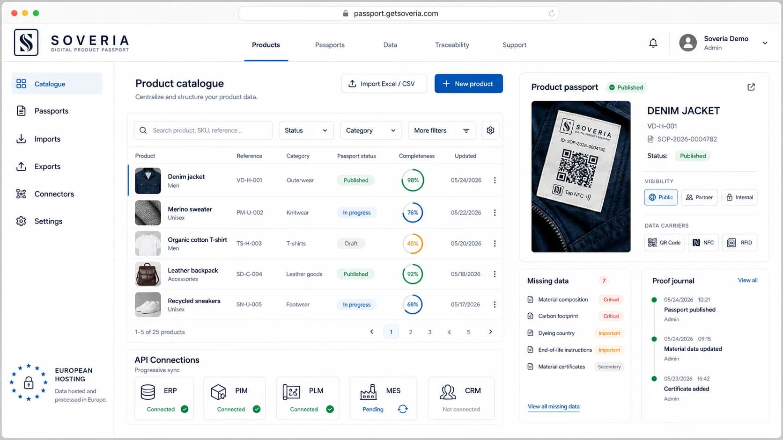
Task: Go to page 5 of products
Action: [468, 332]
